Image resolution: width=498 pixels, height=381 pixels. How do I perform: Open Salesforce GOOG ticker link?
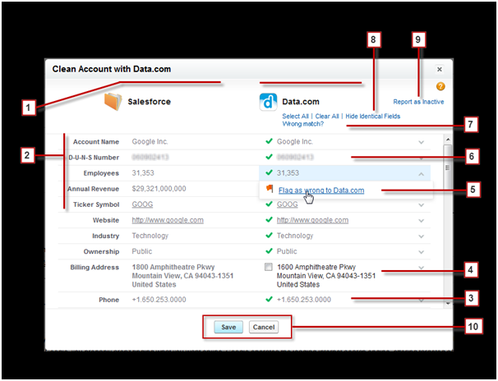click(x=142, y=204)
